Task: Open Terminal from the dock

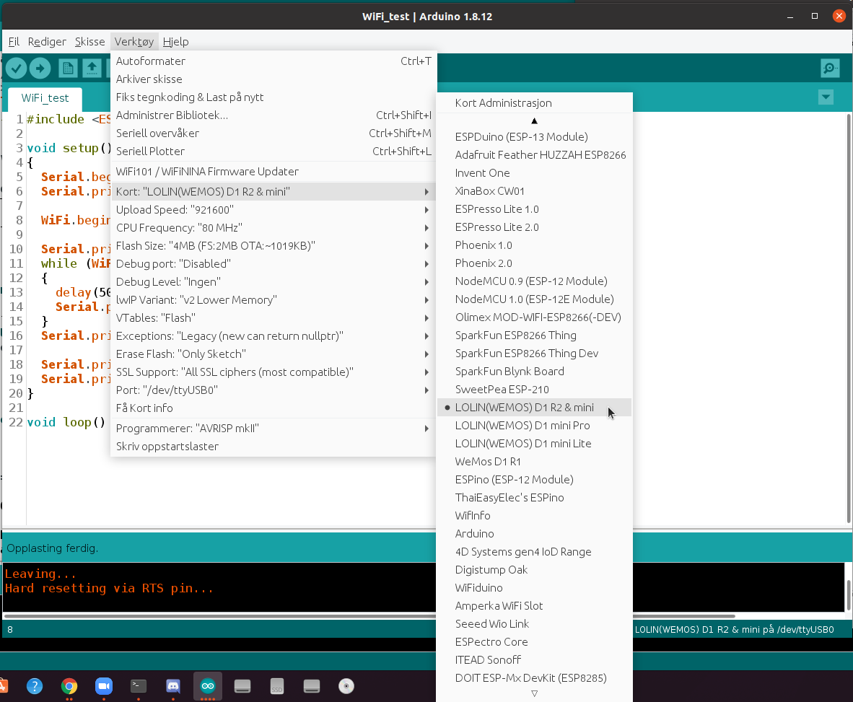Action: (x=139, y=686)
